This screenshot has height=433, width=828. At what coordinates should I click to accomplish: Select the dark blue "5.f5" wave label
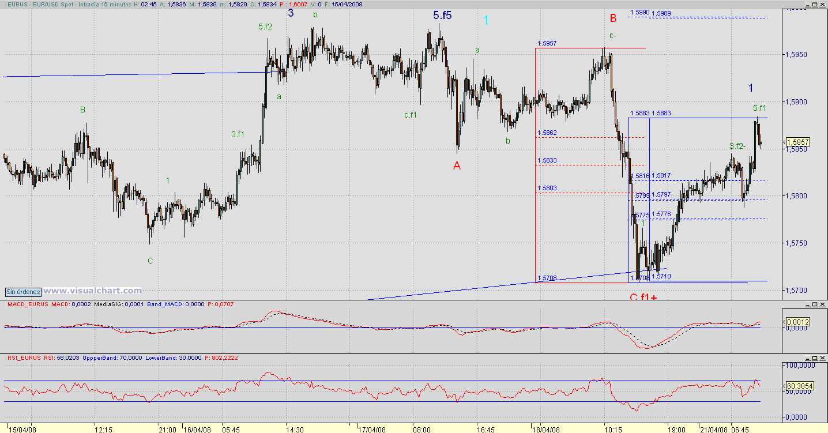coord(442,16)
